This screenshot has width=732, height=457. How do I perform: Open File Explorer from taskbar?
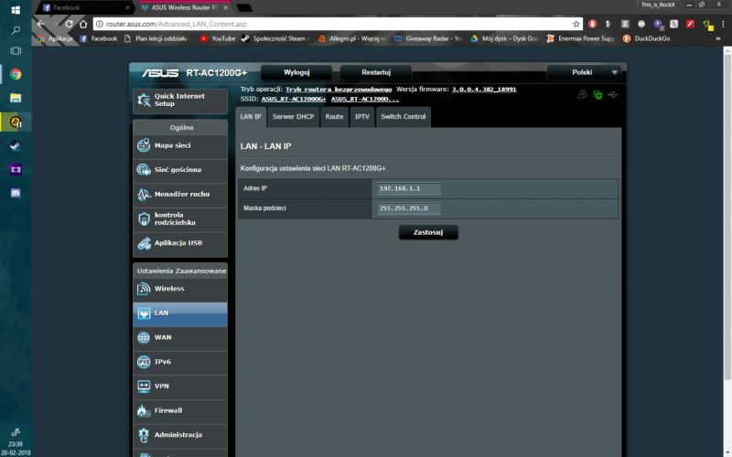click(16, 98)
